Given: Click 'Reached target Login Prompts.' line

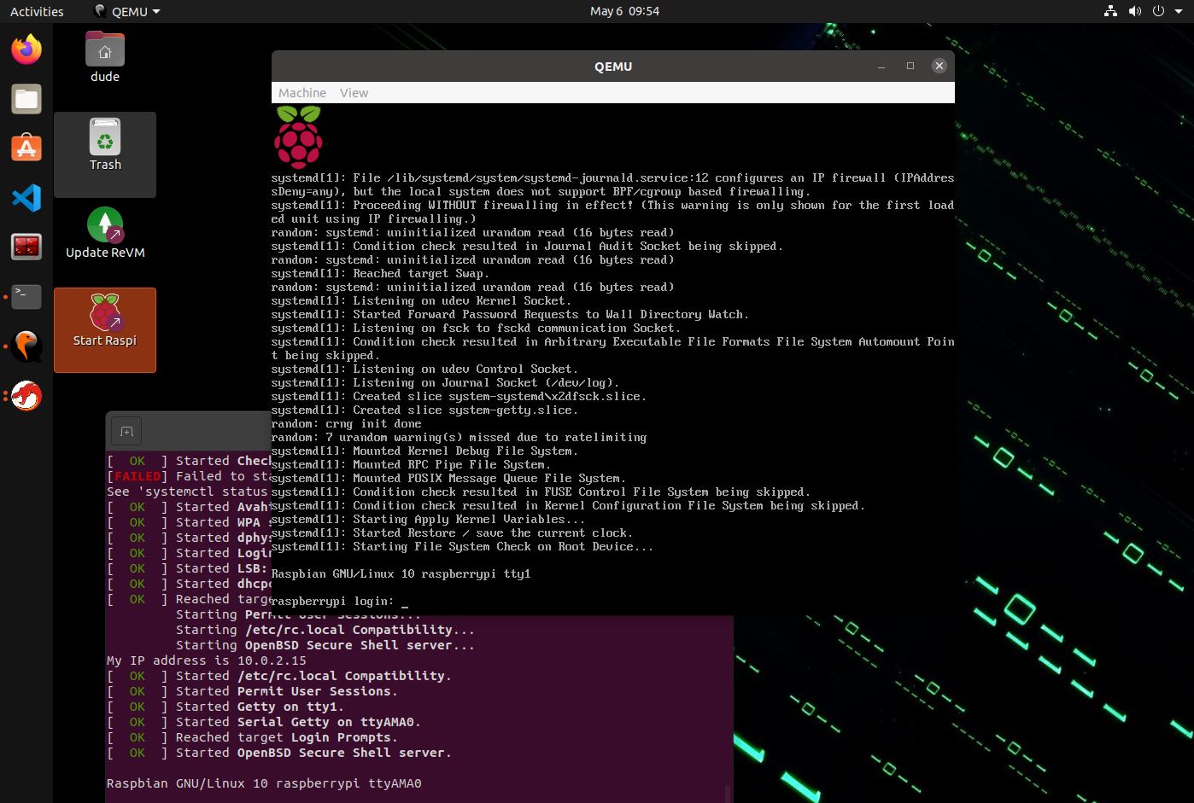Looking at the screenshot, I should (286, 737).
